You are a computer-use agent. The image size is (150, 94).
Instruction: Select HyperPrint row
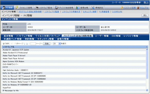click(74, 88)
